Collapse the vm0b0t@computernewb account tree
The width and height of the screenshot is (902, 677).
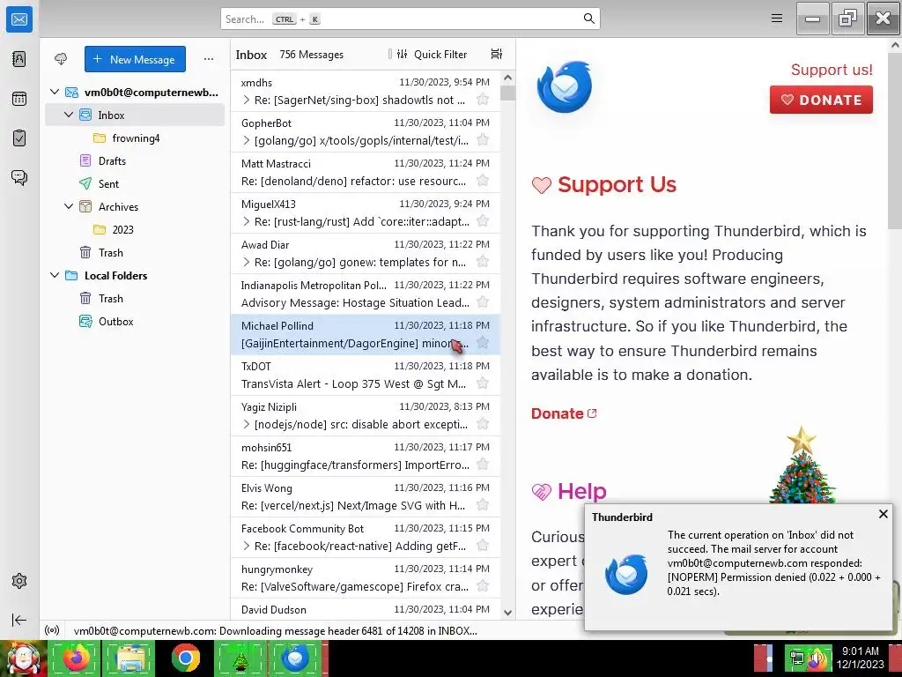pos(55,92)
